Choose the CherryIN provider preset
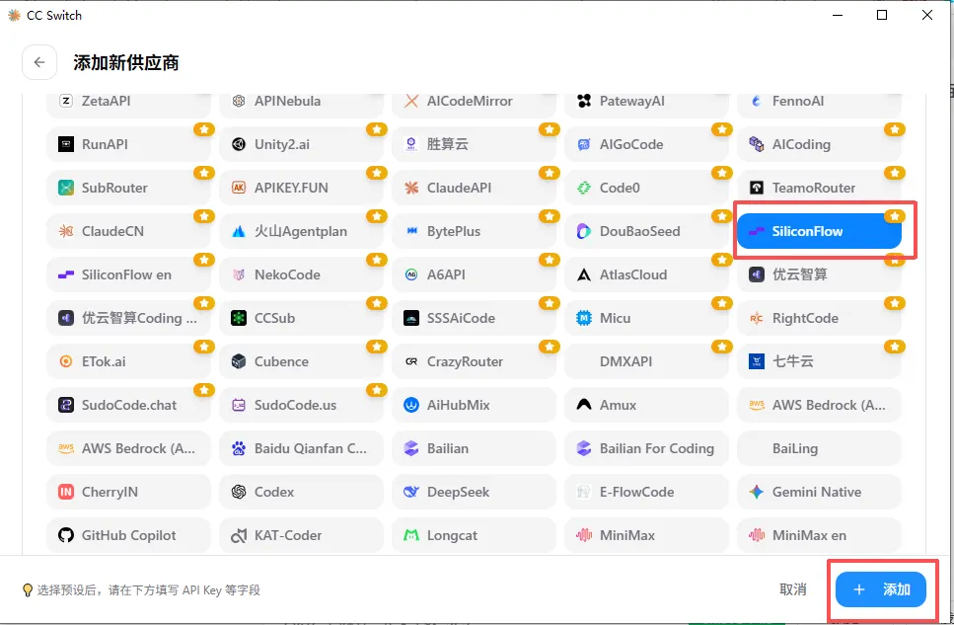Screen dimensions: 954x625 pyautogui.click(x=128, y=492)
